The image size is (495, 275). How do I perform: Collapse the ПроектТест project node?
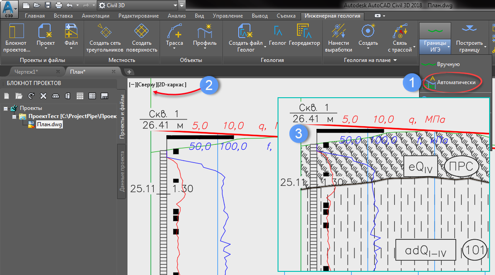tap(14, 117)
